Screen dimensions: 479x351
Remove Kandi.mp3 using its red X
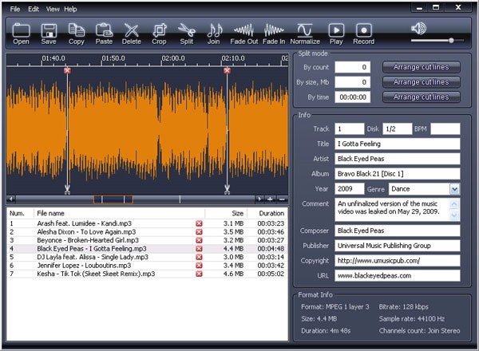coord(199,223)
